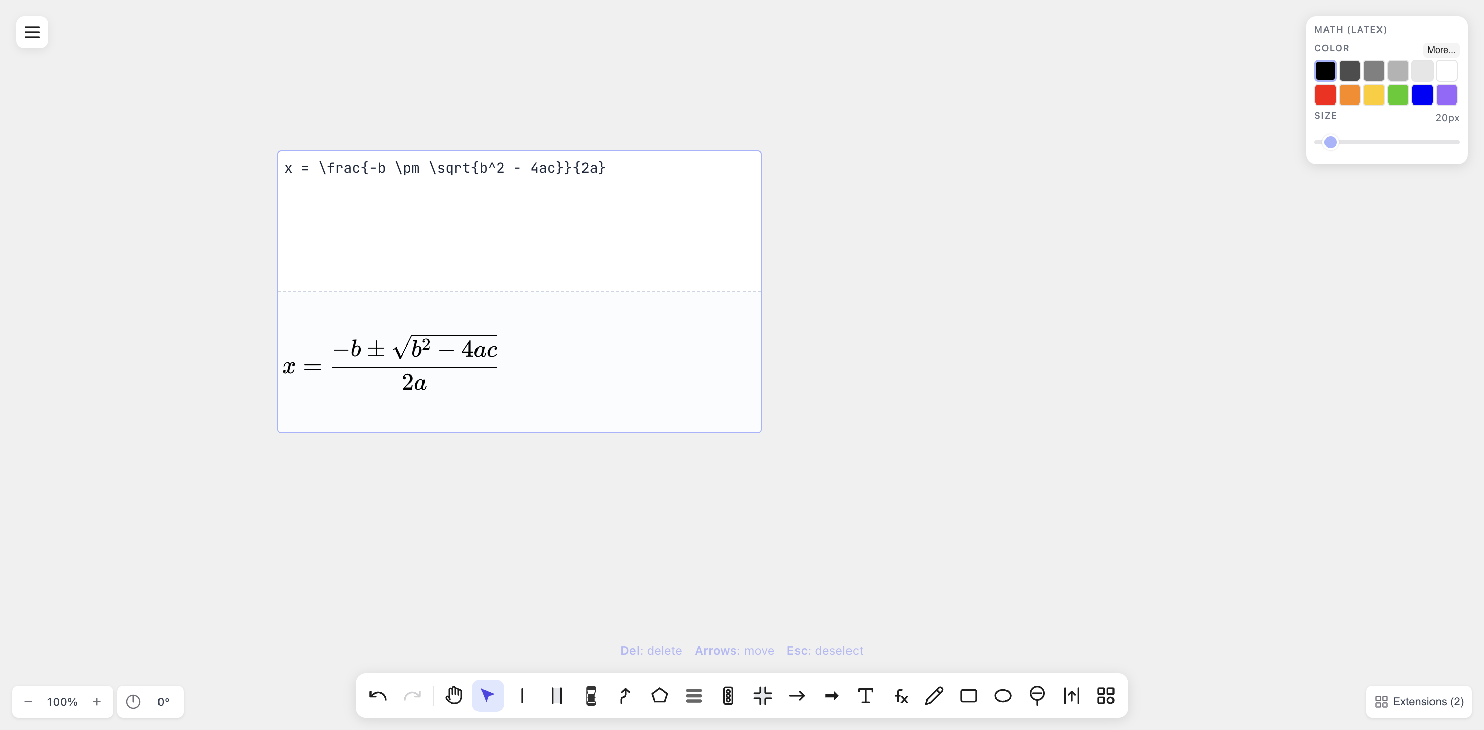This screenshot has width=1484, height=730.
Task: Zoom out with the minus button
Action: coord(28,702)
